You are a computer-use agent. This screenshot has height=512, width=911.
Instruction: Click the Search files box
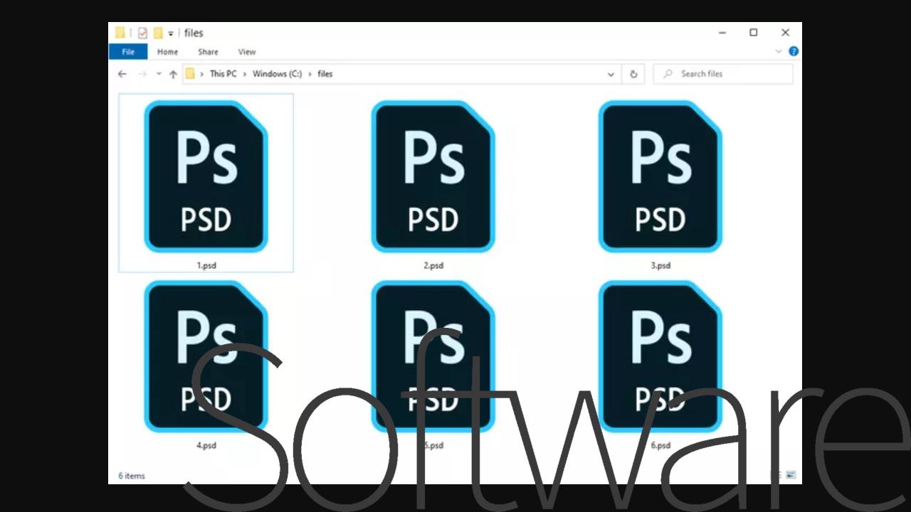[723, 74]
